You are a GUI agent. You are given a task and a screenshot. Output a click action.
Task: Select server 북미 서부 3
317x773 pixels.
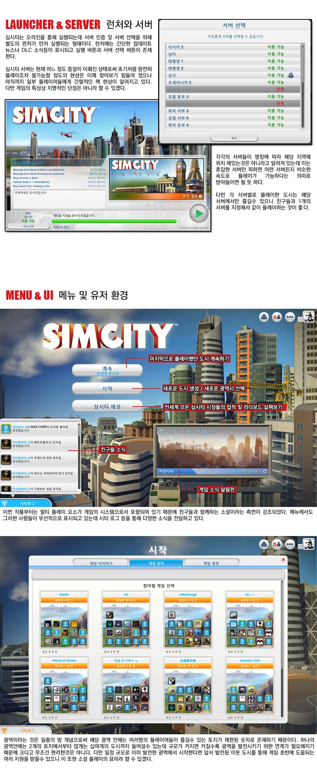233,111
